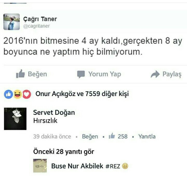This screenshot has width=187, height=176.
Task: Like Servet Doğan's comment with Beğen
Action: [x=90, y=136]
